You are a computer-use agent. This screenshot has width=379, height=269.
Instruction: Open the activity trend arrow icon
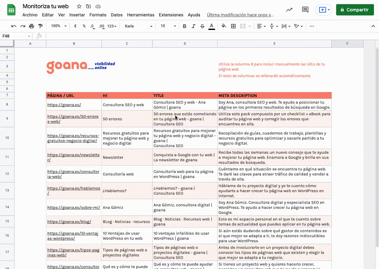pyautogui.click(x=289, y=10)
